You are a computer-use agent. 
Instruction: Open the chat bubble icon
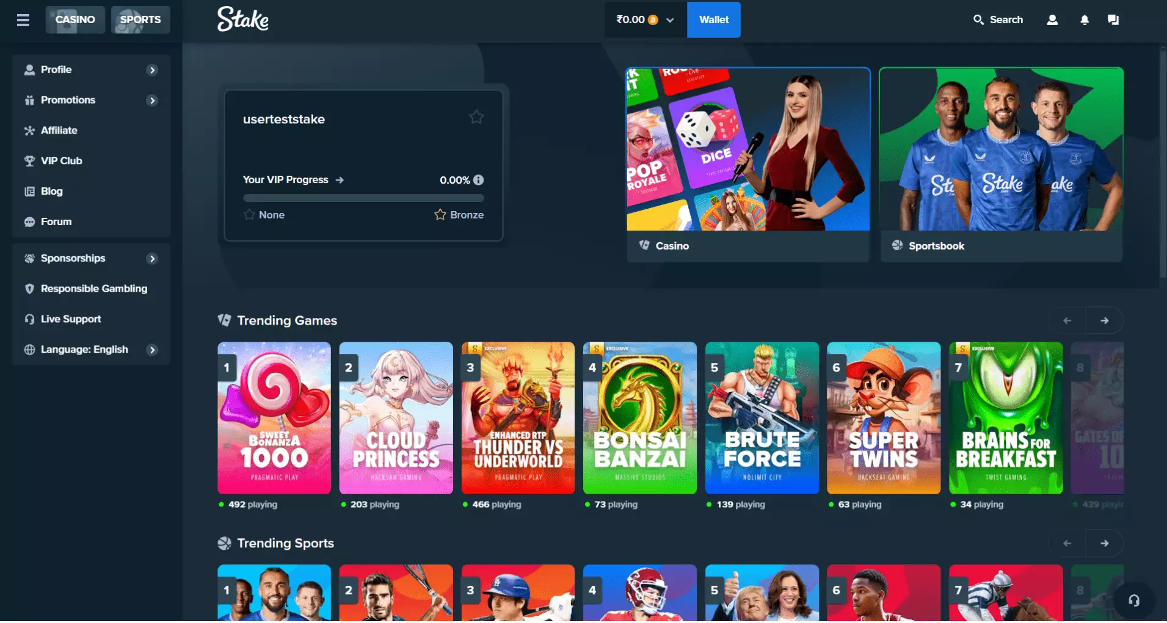click(x=1113, y=20)
